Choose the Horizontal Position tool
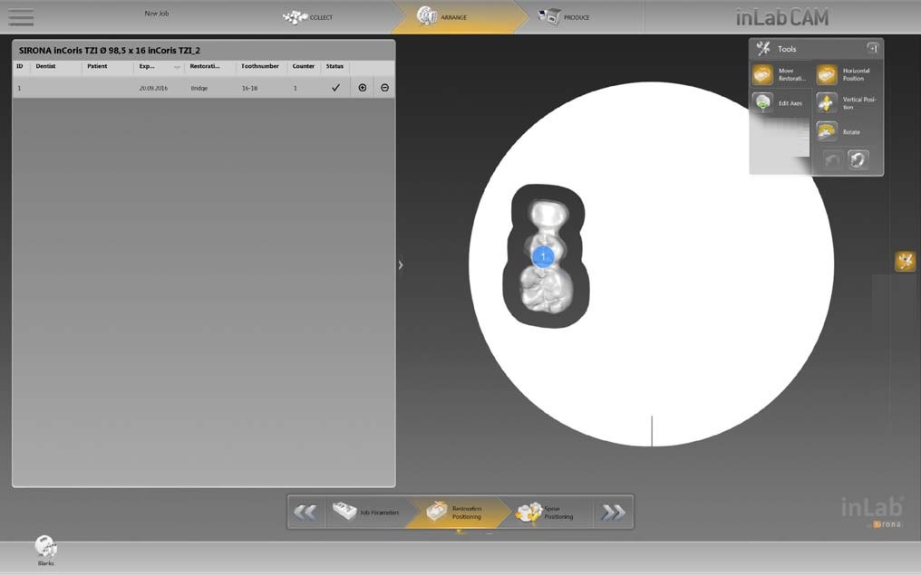 click(x=844, y=74)
